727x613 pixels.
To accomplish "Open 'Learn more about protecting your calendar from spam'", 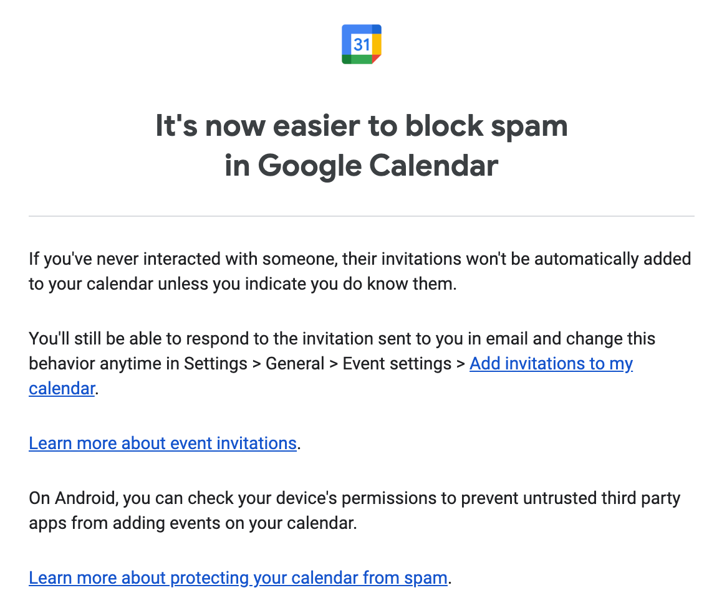I will point(238,577).
